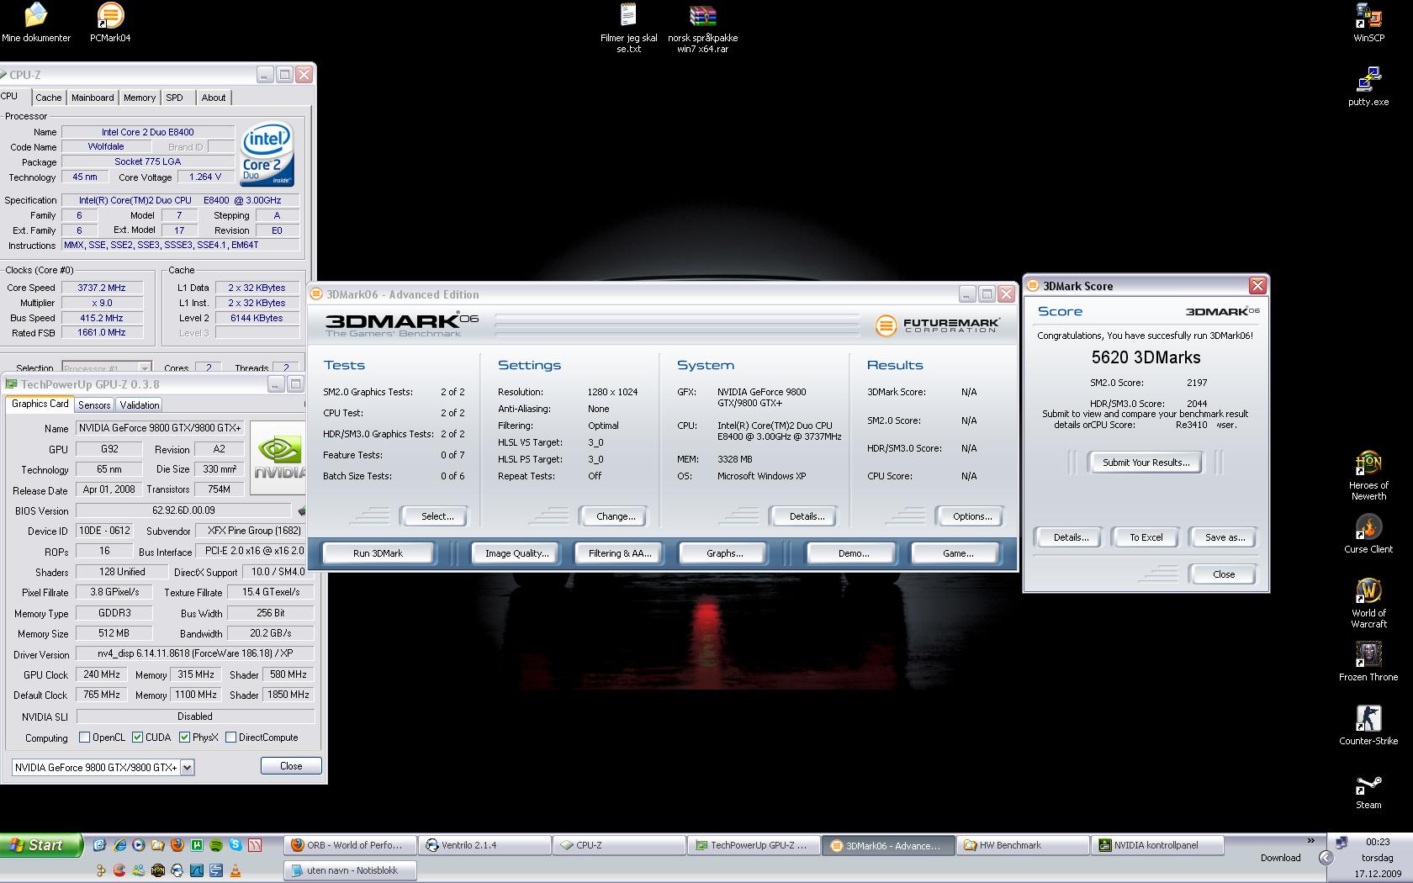The width and height of the screenshot is (1413, 883).
Task: Click the Close button in GPU-Z window
Action: click(290, 766)
